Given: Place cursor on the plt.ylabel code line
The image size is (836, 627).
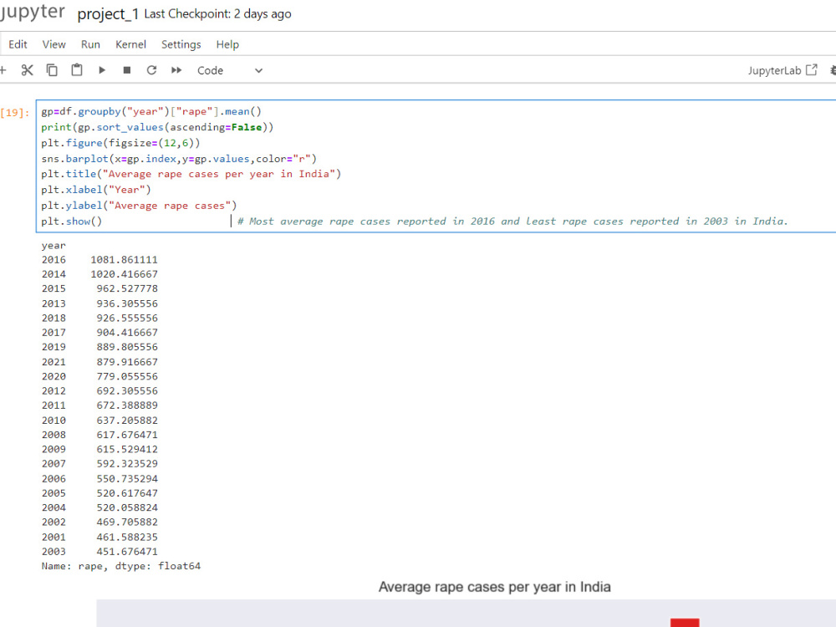Looking at the screenshot, I should (139, 206).
